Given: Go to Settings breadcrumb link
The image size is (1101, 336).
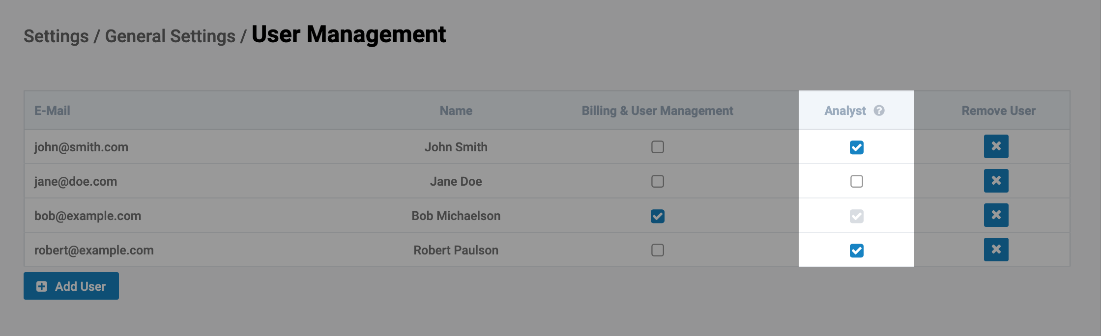Looking at the screenshot, I should coord(56,36).
